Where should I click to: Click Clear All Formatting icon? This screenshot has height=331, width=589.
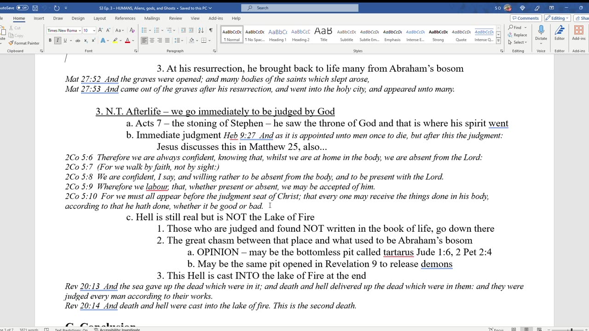132,30
